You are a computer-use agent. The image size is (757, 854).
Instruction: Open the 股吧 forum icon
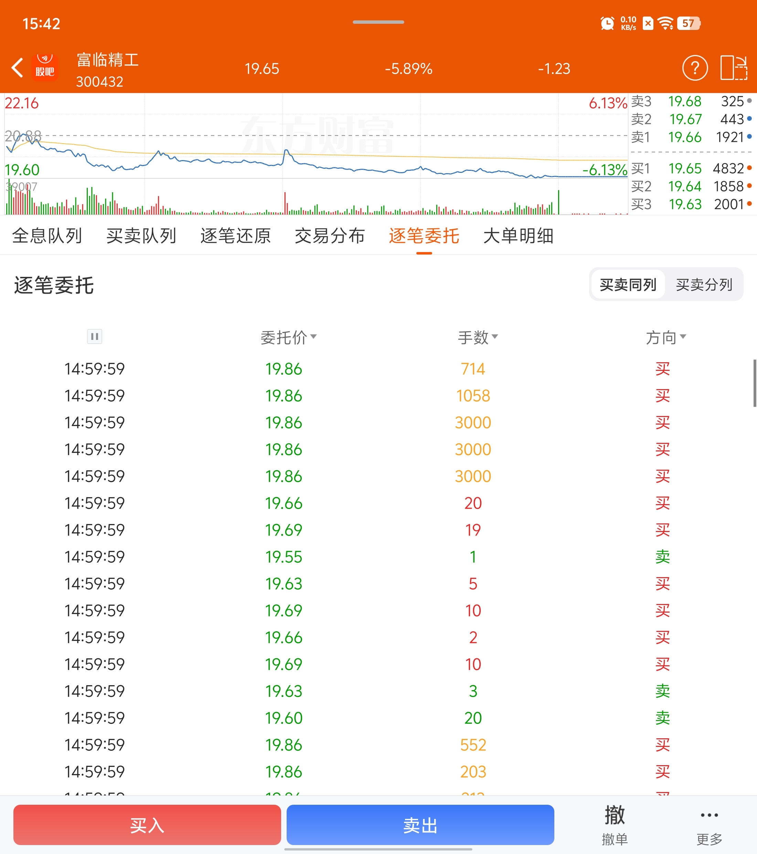[x=45, y=67]
